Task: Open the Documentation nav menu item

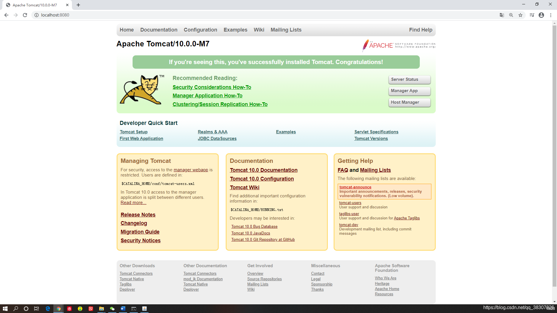Action: point(159,30)
